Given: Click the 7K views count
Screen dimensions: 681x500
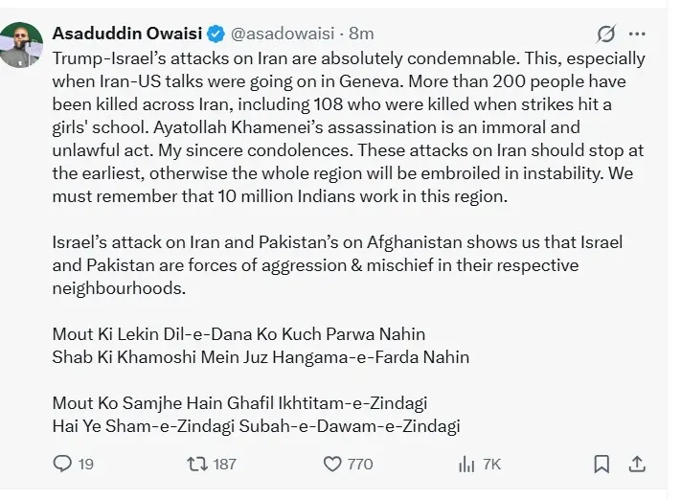Looking at the screenshot, I should pos(491,464).
